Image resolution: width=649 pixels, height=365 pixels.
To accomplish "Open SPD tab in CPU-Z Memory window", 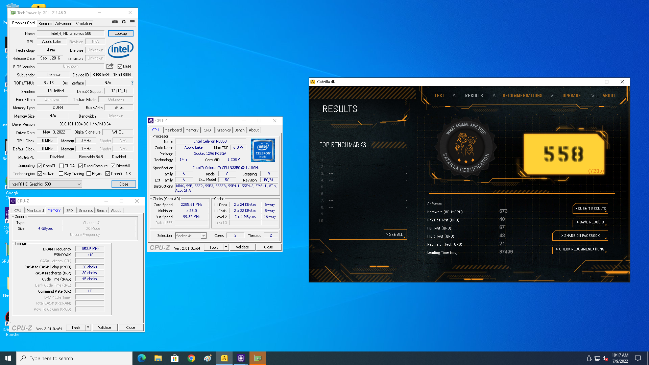I will 70,211.
